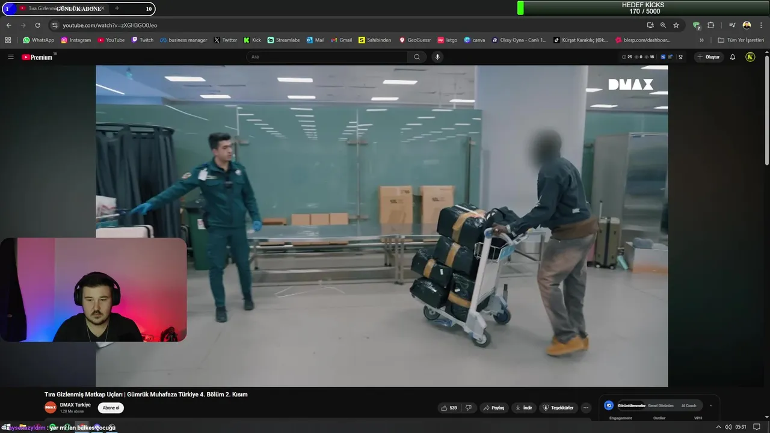Open site information icon in address bar
Viewport: 770px width, 433px height.
click(55, 25)
